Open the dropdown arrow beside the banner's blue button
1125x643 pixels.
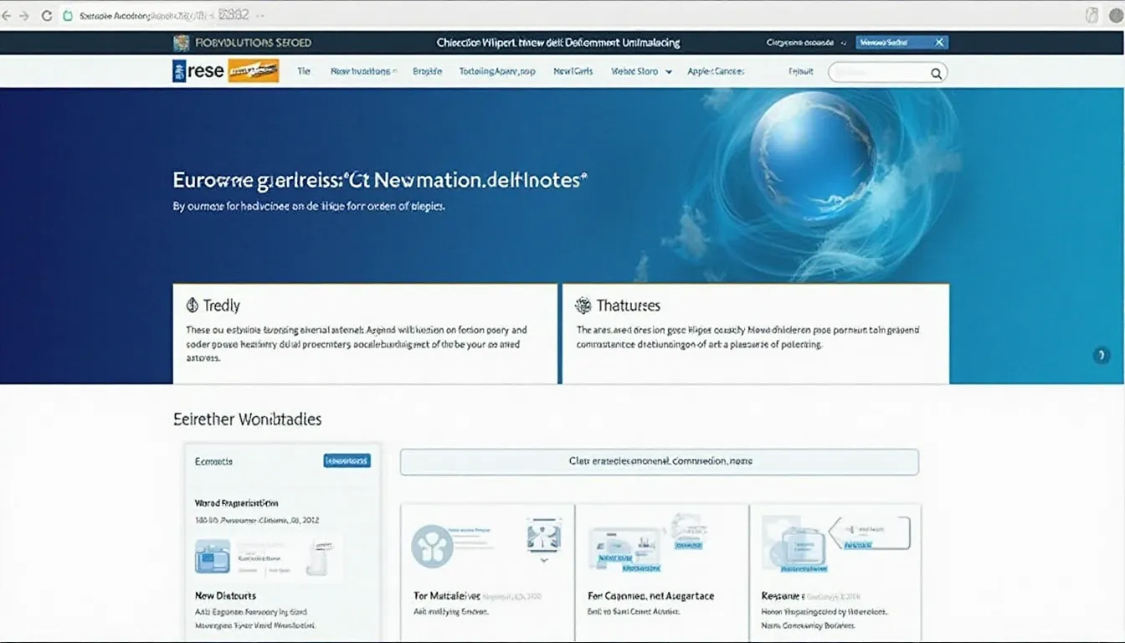coord(844,42)
